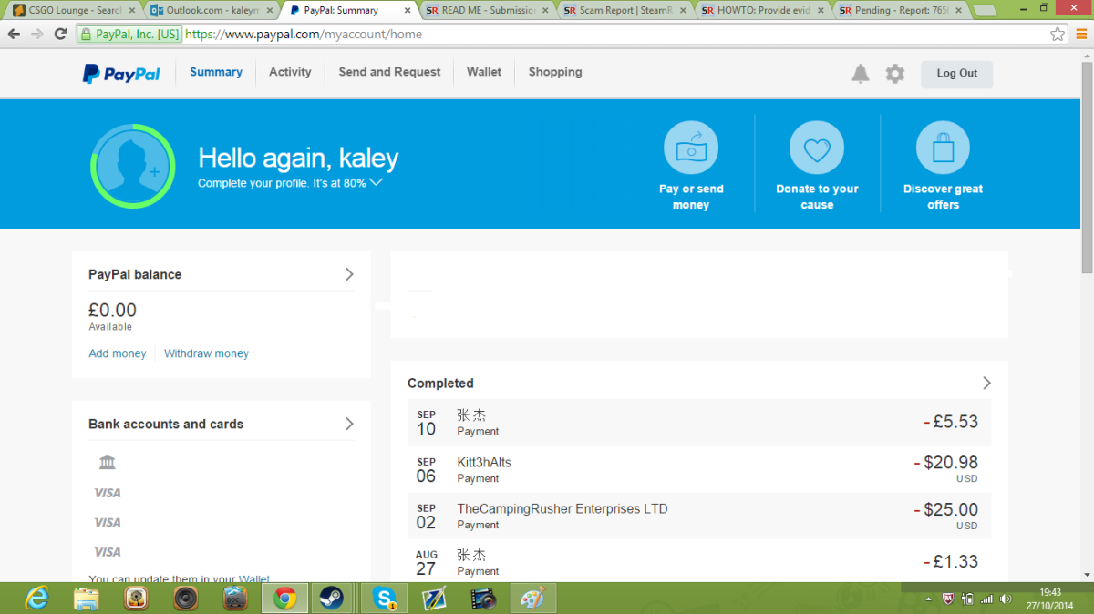Click the bank building icon
This screenshot has width=1094, height=614.
click(108, 463)
